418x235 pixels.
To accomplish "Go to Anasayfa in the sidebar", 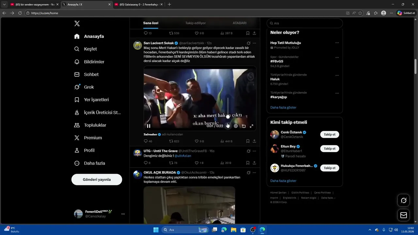I will click(89, 36).
